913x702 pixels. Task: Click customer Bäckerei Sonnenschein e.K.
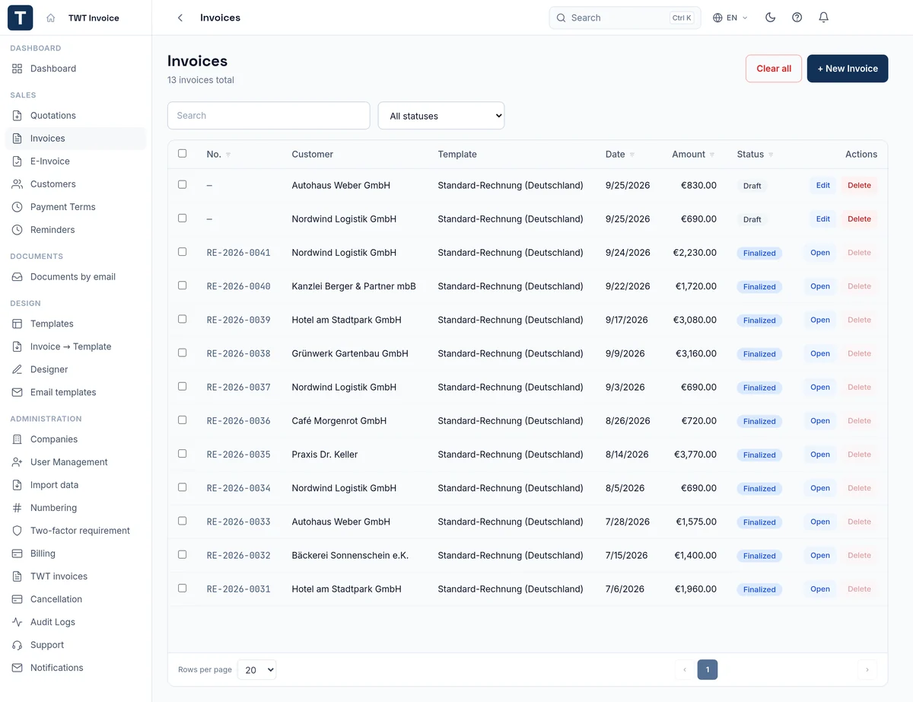click(x=350, y=555)
